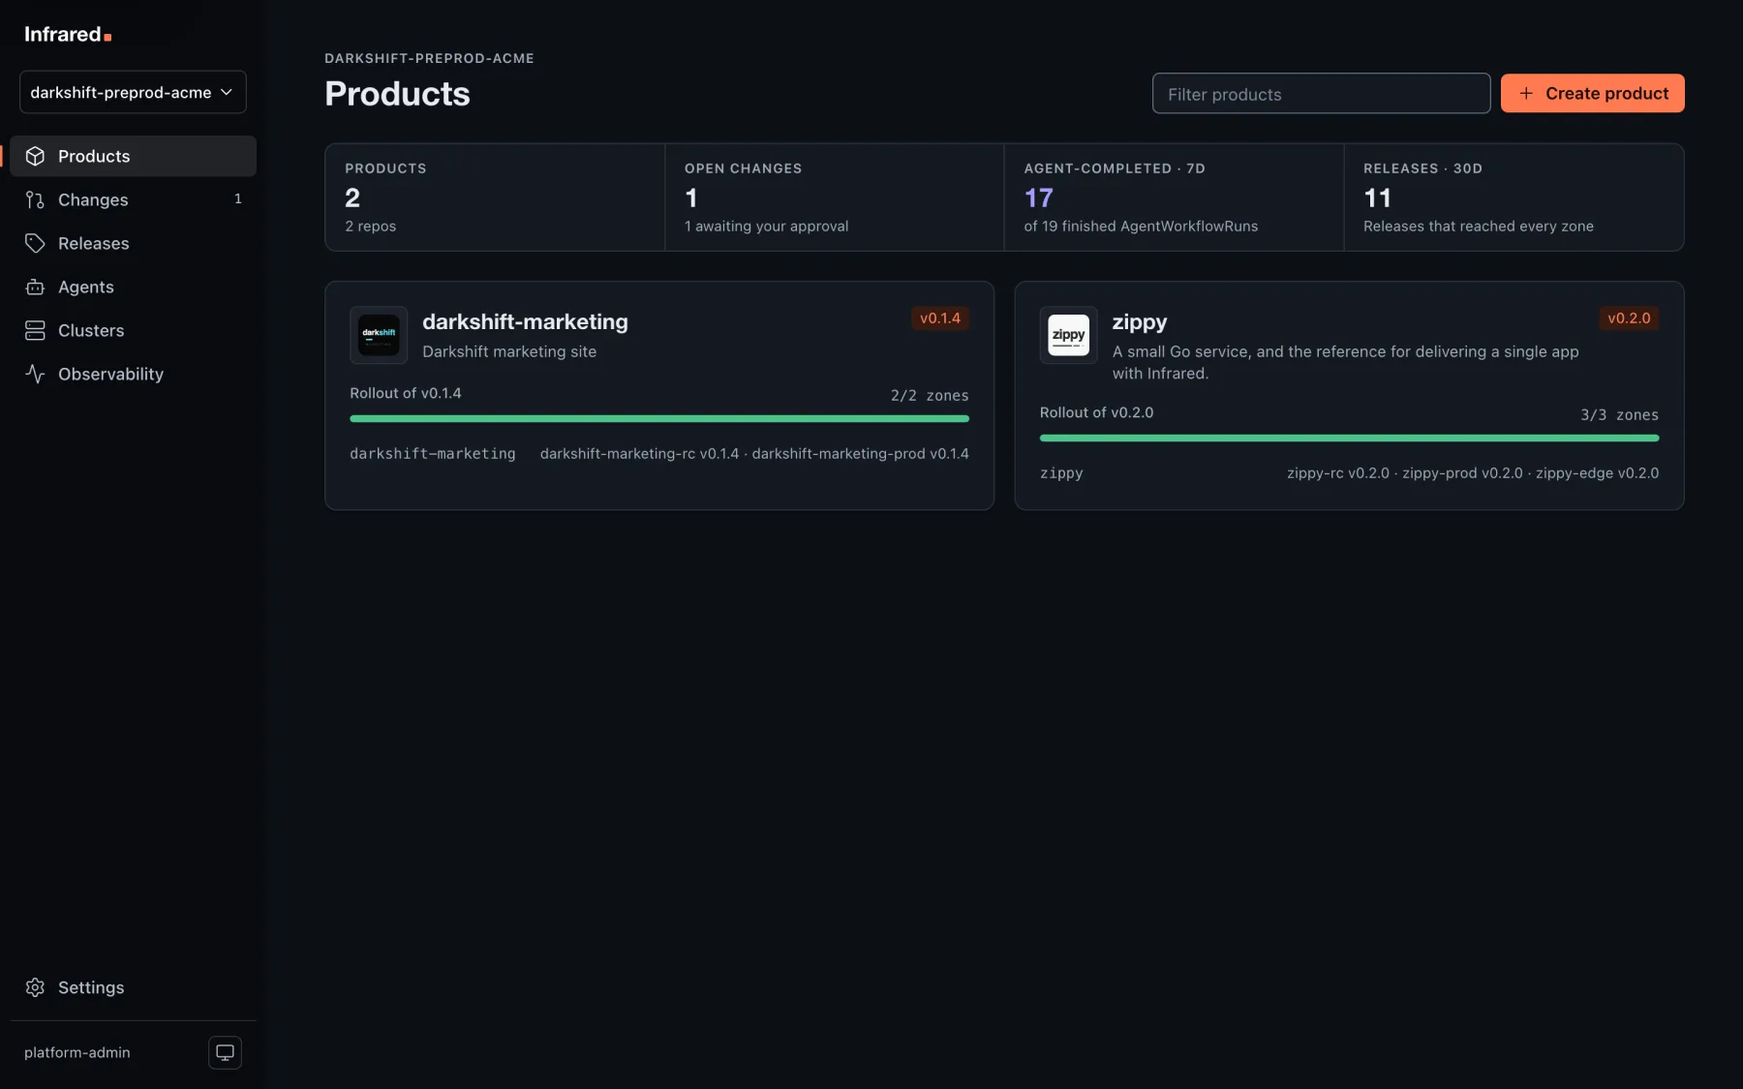Click the platform-admin user name
The image size is (1743, 1089).
pyautogui.click(x=77, y=1052)
